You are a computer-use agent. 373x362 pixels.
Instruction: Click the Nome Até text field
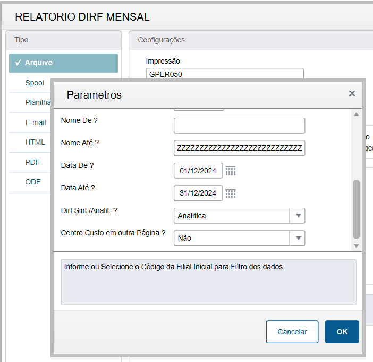coord(239,148)
